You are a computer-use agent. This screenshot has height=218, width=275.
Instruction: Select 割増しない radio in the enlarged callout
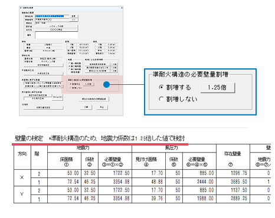[161, 99]
